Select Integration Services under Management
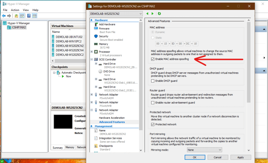The height and width of the screenshot is (163, 268). pyautogui.click(x=110, y=138)
